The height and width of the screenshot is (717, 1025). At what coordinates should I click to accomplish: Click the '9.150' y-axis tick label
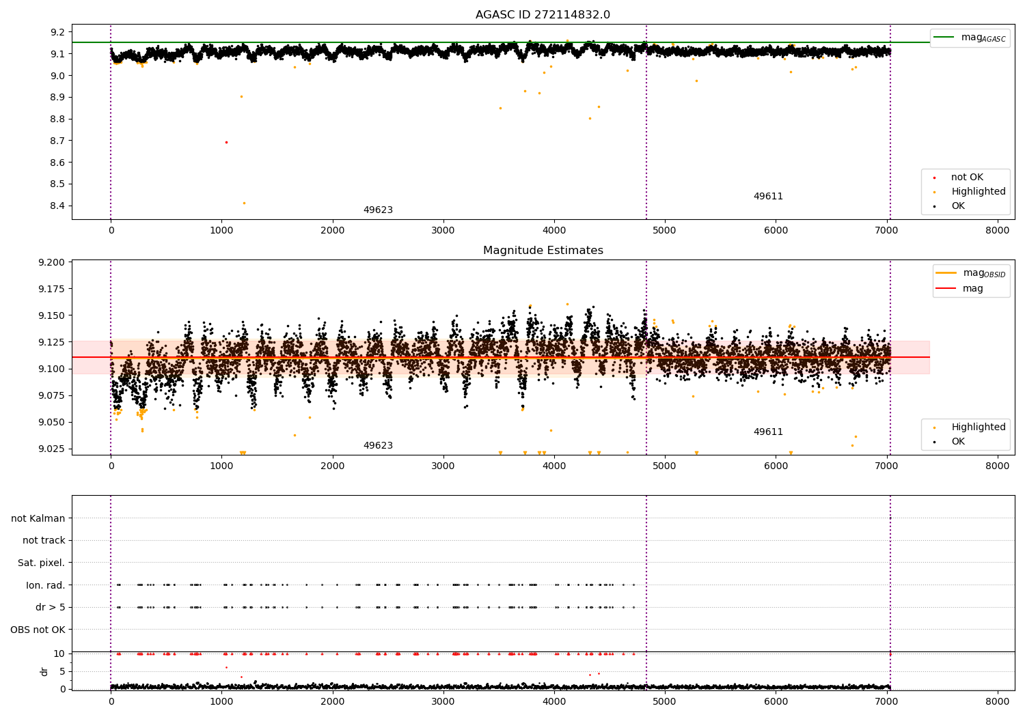(53, 316)
